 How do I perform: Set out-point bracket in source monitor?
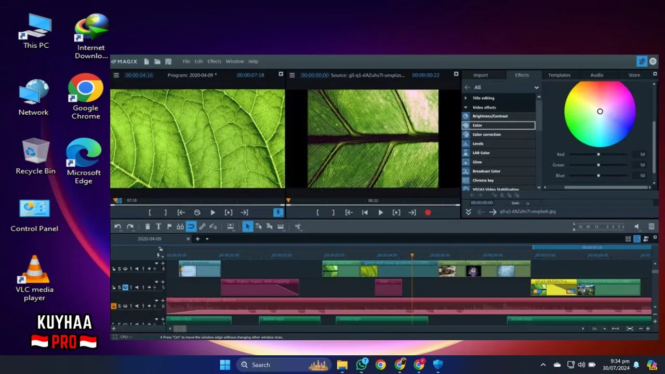click(x=333, y=212)
